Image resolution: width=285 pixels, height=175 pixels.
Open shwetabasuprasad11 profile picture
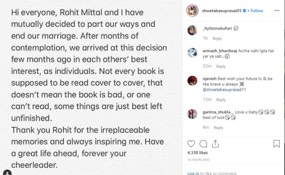coord(192,11)
